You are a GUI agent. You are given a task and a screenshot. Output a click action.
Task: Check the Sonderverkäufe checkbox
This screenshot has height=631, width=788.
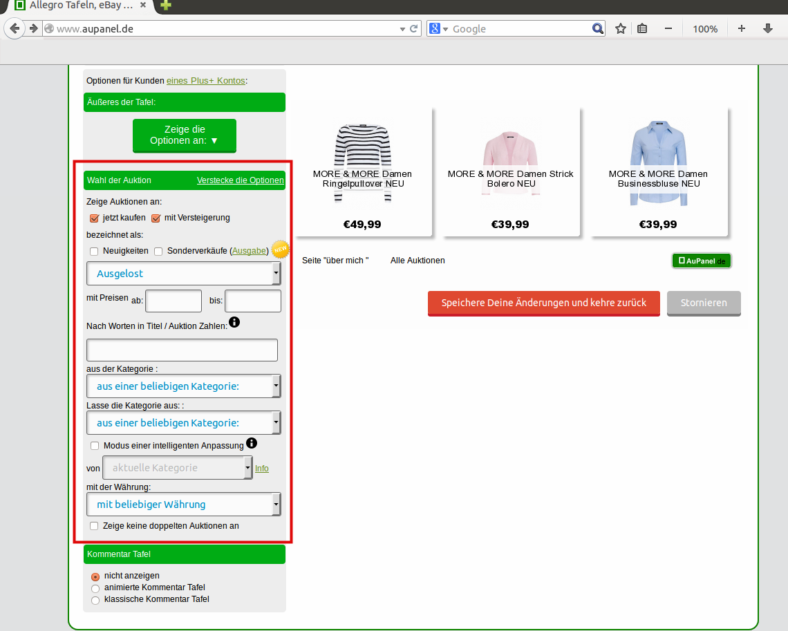pos(158,251)
